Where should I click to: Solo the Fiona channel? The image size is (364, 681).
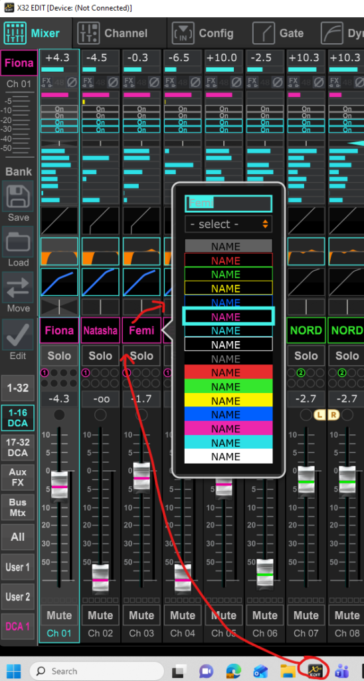click(x=59, y=356)
